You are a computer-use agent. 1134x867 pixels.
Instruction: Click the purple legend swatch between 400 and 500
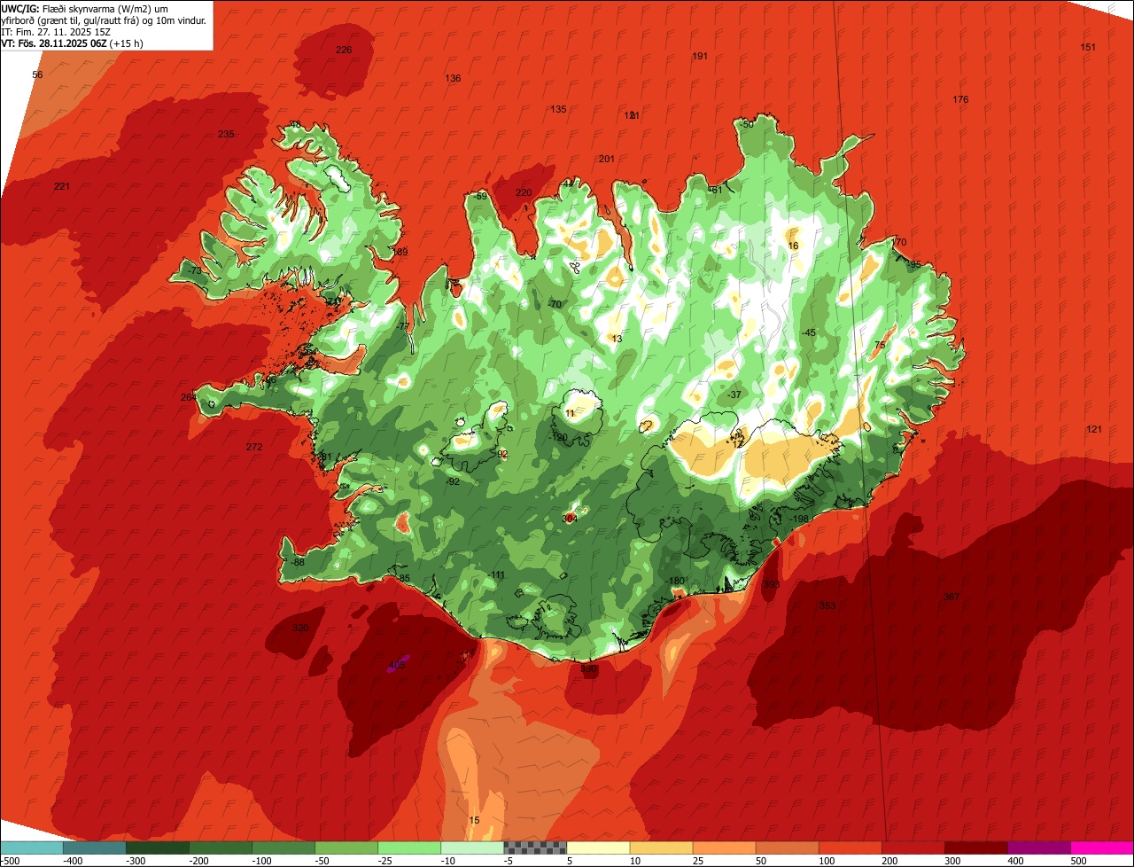[1039, 847]
